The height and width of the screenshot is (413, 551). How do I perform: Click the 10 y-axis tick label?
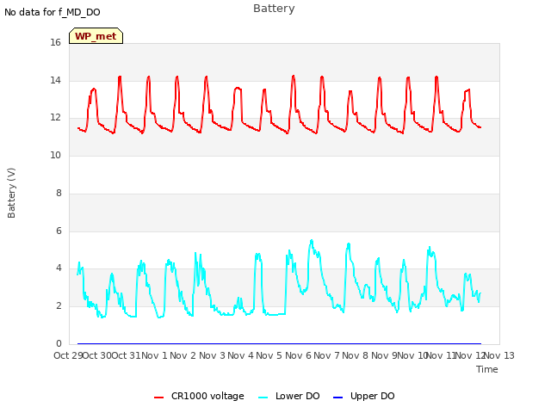(55, 155)
